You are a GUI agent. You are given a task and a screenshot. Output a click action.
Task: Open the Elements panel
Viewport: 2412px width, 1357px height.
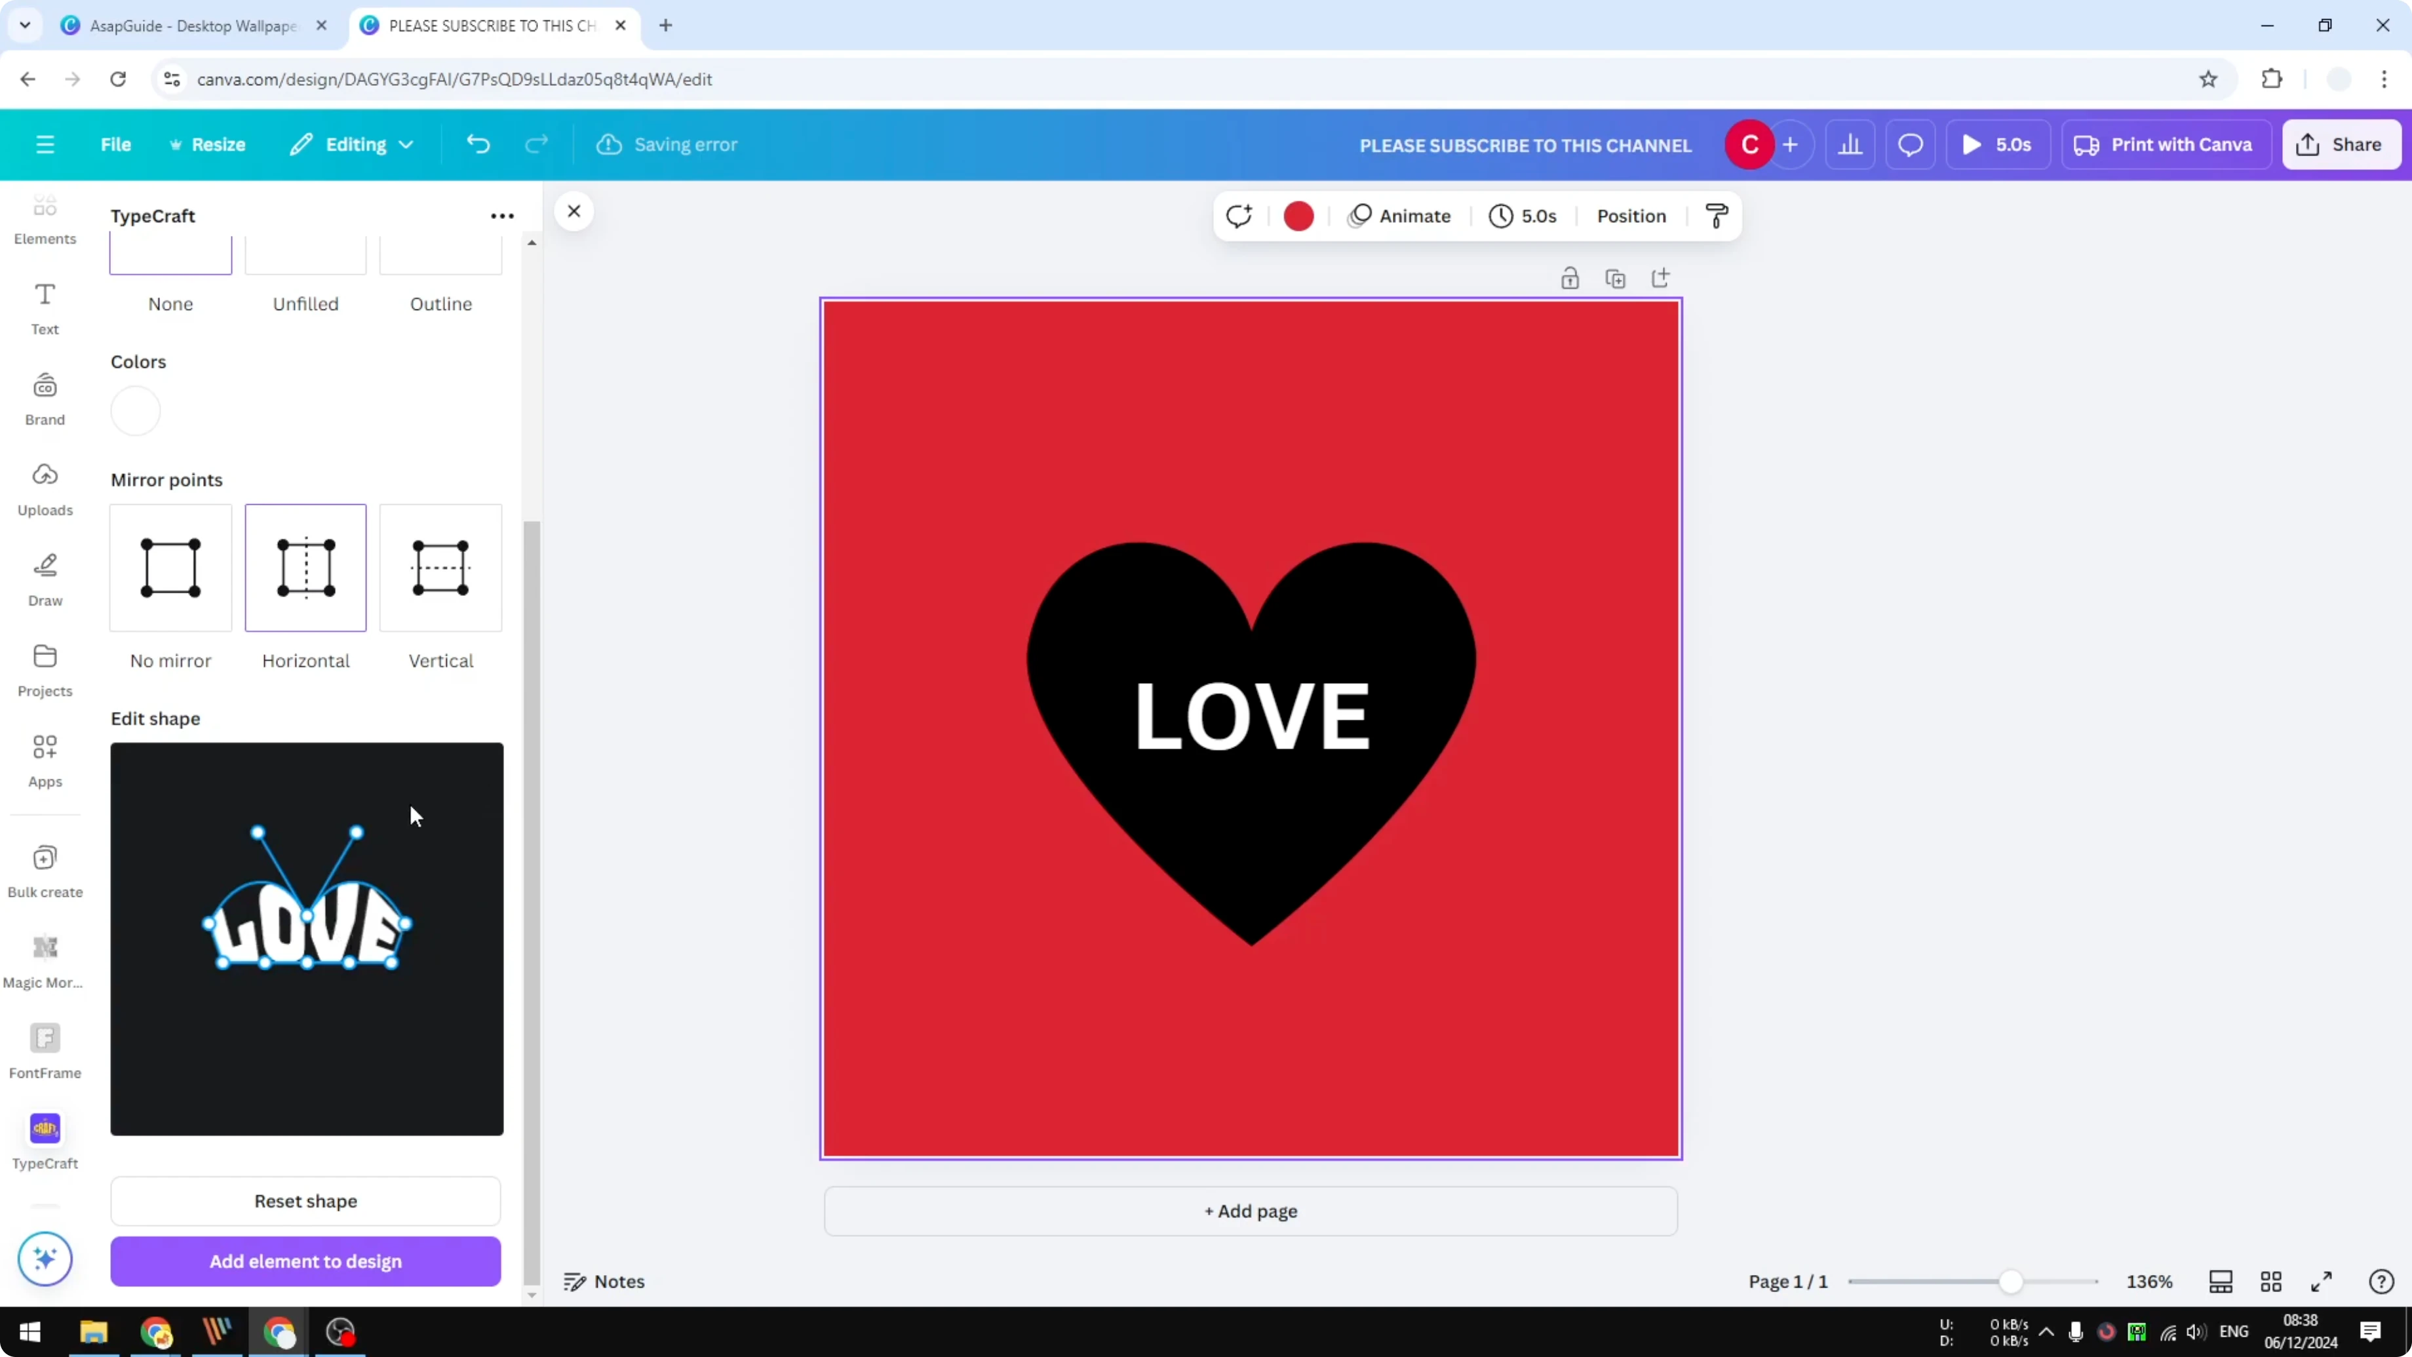pos(45,217)
